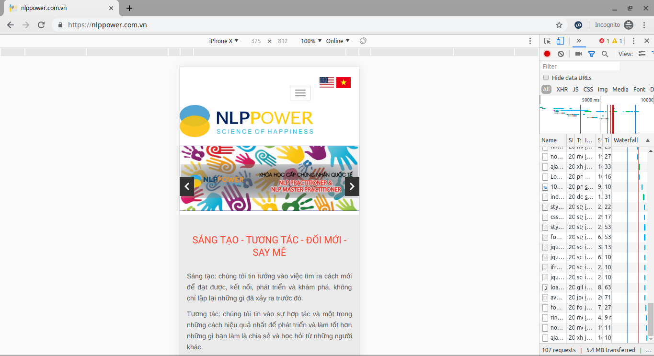Open the yellow warning count indicator
This screenshot has width=654, height=356.
[x=618, y=41]
